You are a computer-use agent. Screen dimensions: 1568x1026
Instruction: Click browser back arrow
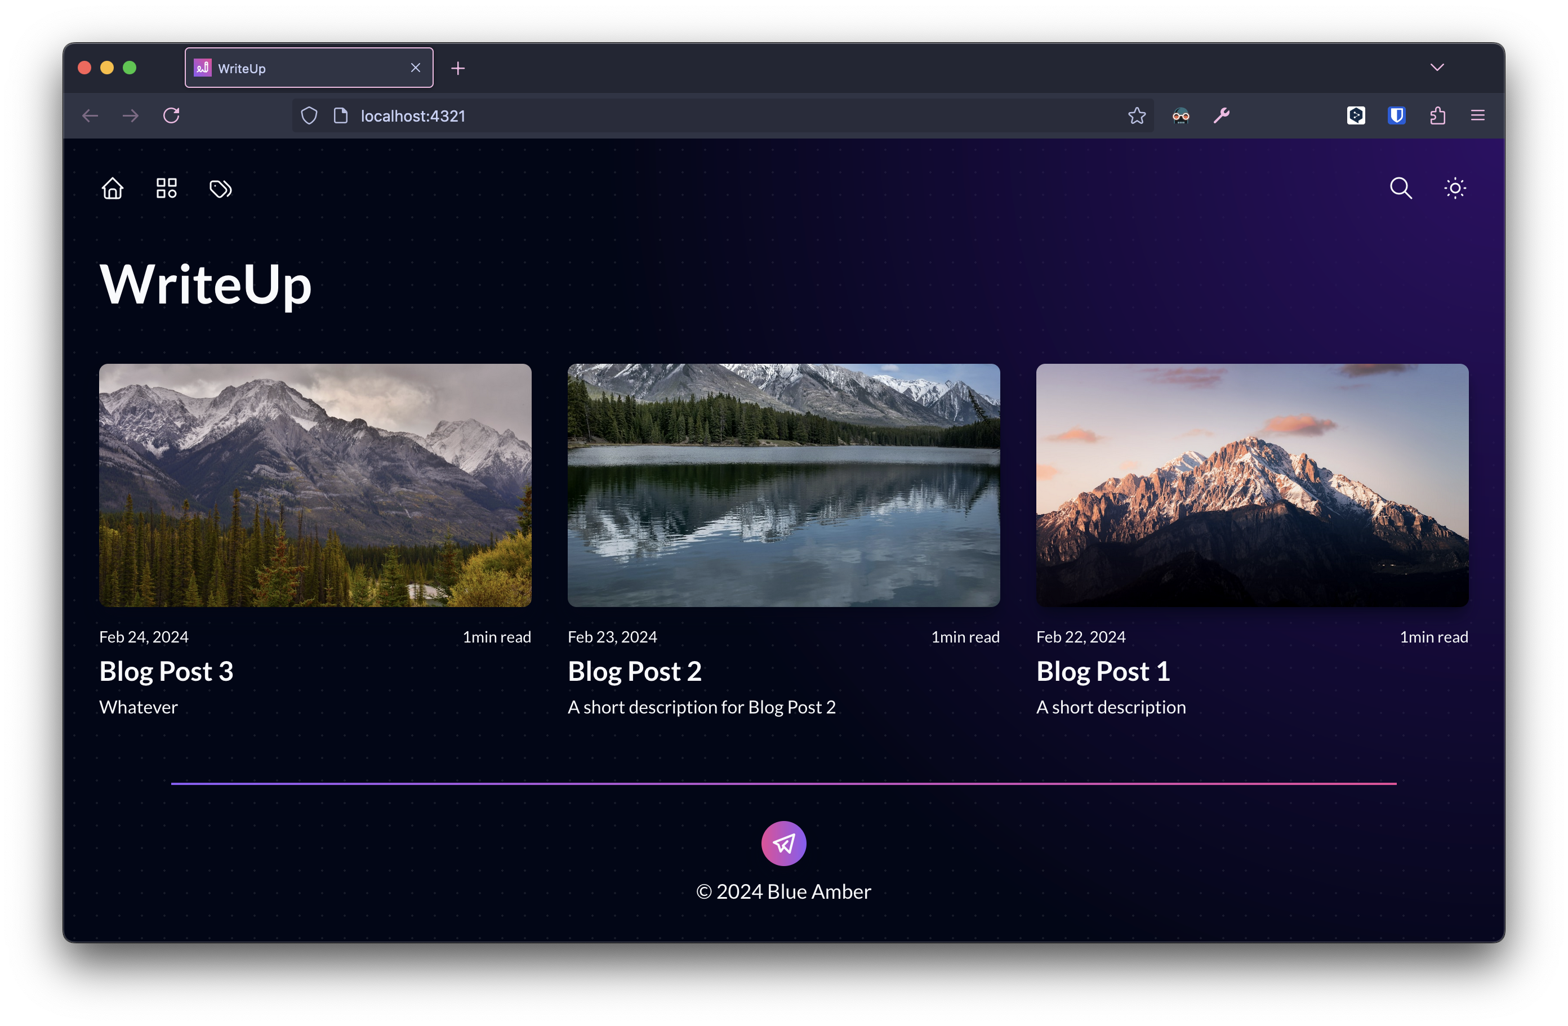(x=90, y=116)
